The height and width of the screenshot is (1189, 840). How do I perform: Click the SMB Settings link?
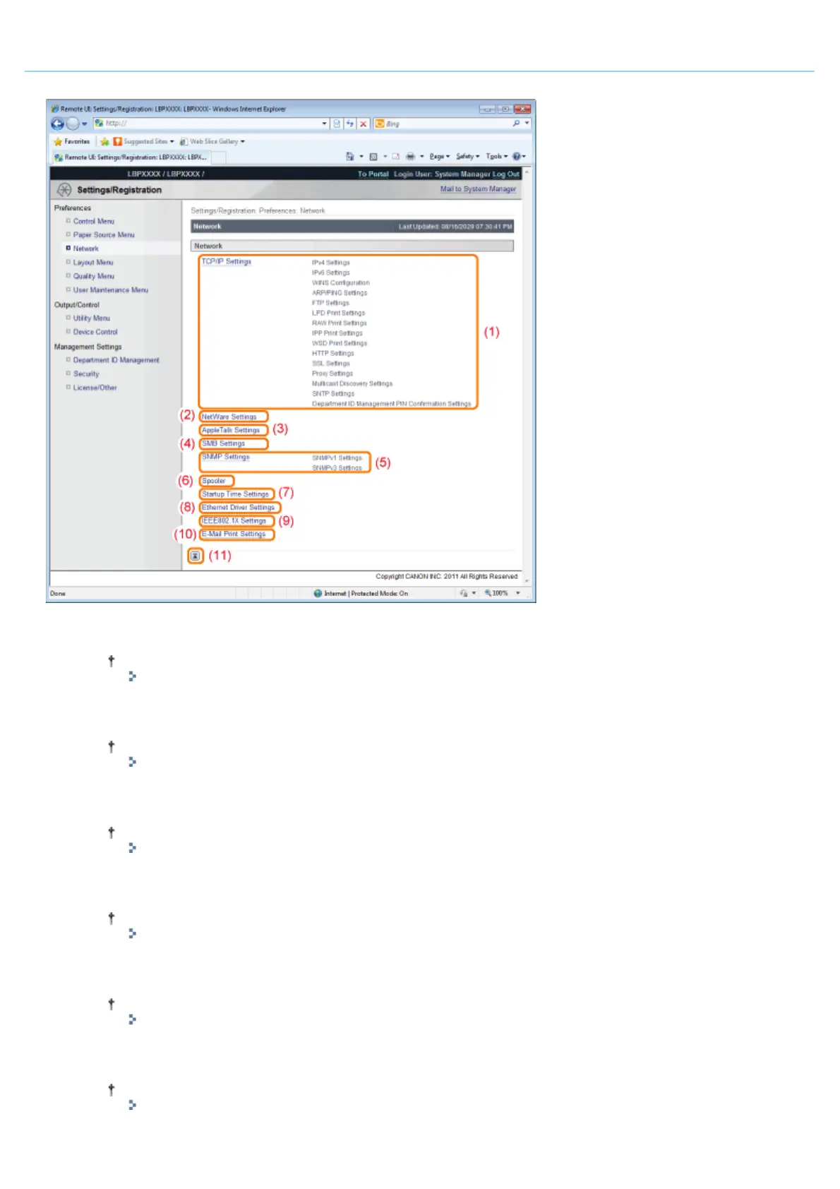point(223,443)
